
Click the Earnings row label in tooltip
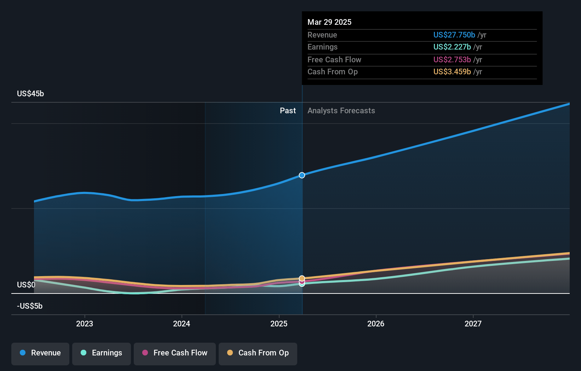click(x=322, y=47)
